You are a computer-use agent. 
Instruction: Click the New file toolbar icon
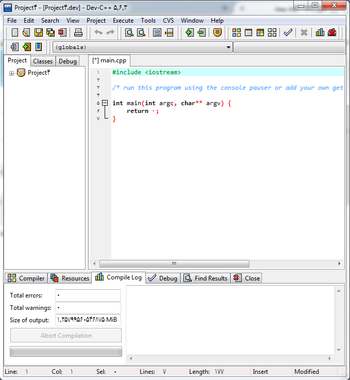tap(15, 32)
